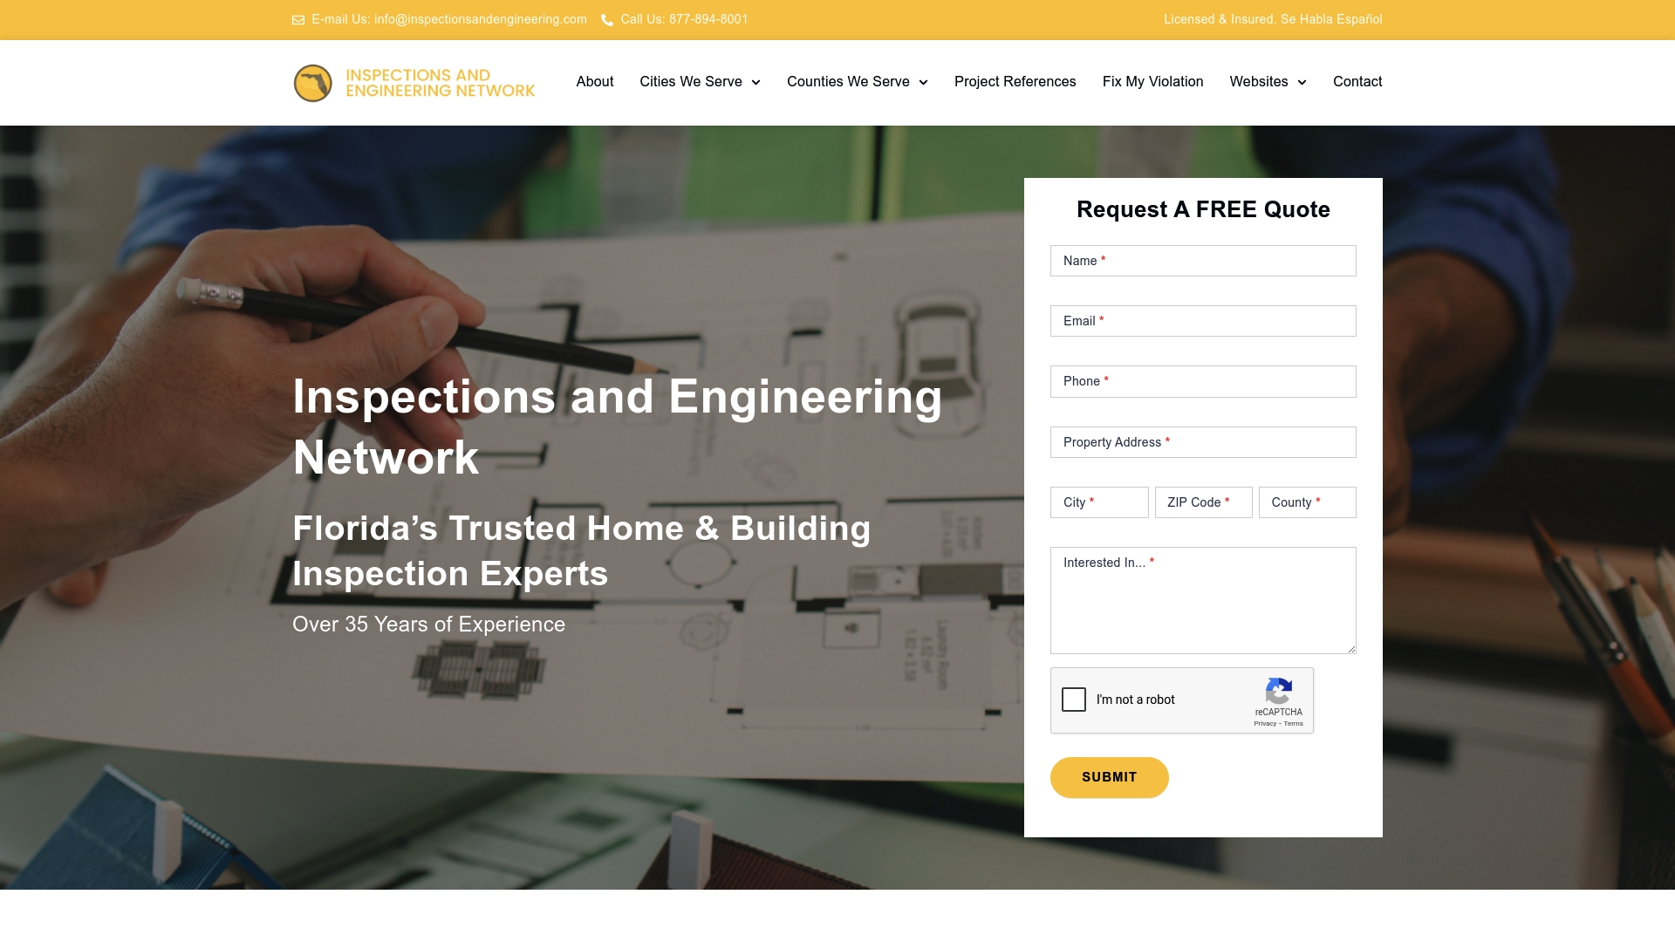Click the info email address link
Image resolution: width=1675 pixels, height=942 pixels.
480,19
